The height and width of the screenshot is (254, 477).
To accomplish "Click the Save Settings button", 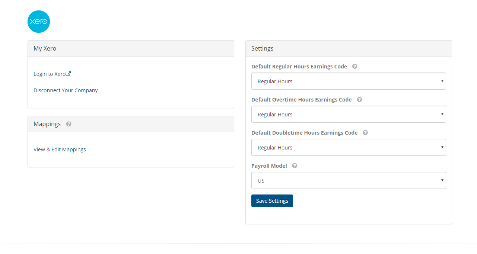I will coord(272,201).
